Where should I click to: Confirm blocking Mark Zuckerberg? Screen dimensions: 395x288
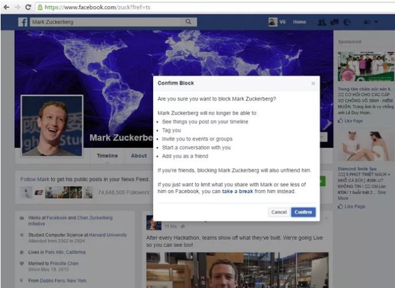(303, 212)
